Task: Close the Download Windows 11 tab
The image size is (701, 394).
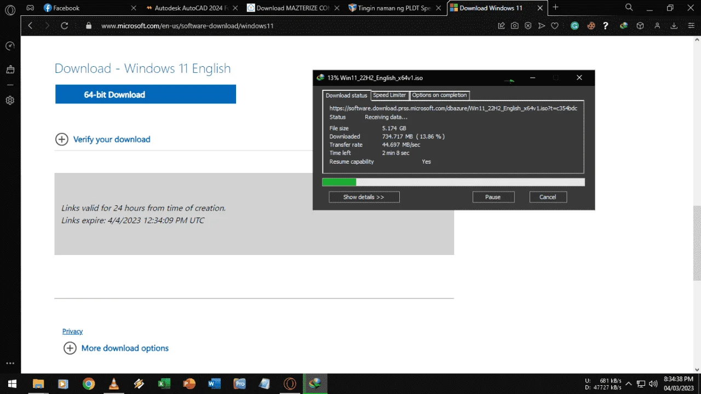Action: [541, 8]
